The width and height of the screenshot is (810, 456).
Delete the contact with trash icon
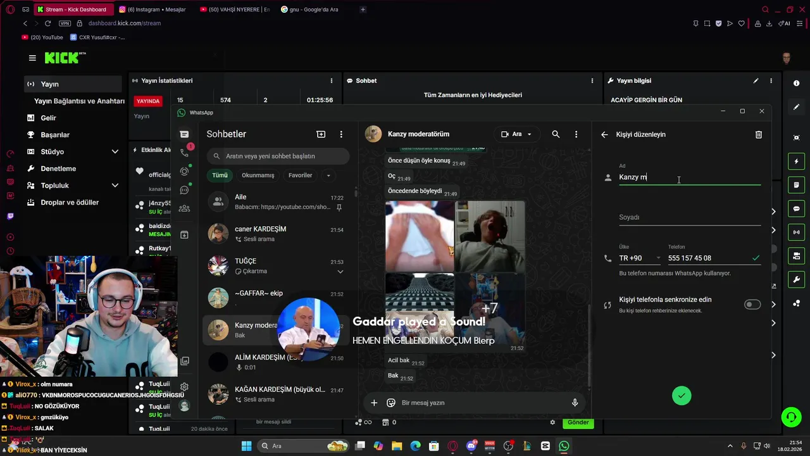759,134
